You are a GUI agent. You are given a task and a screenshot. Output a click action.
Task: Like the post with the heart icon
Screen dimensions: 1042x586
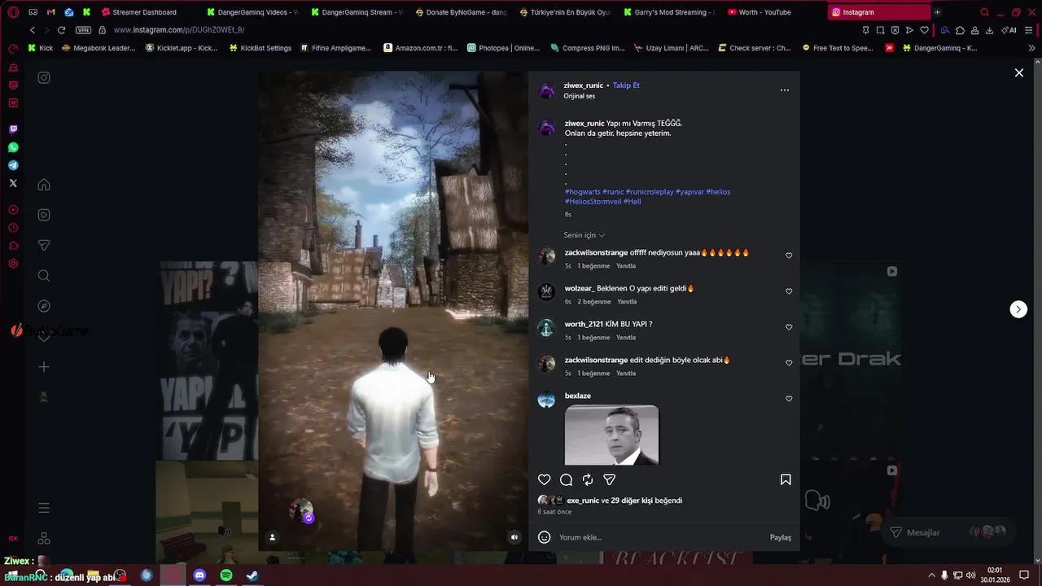[x=545, y=480]
